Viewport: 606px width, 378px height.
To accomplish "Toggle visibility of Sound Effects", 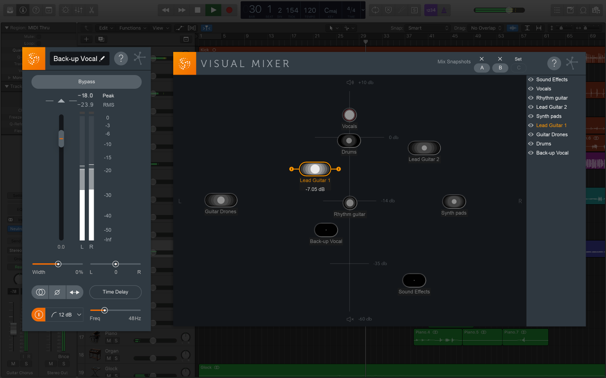I will click(x=531, y=79).
